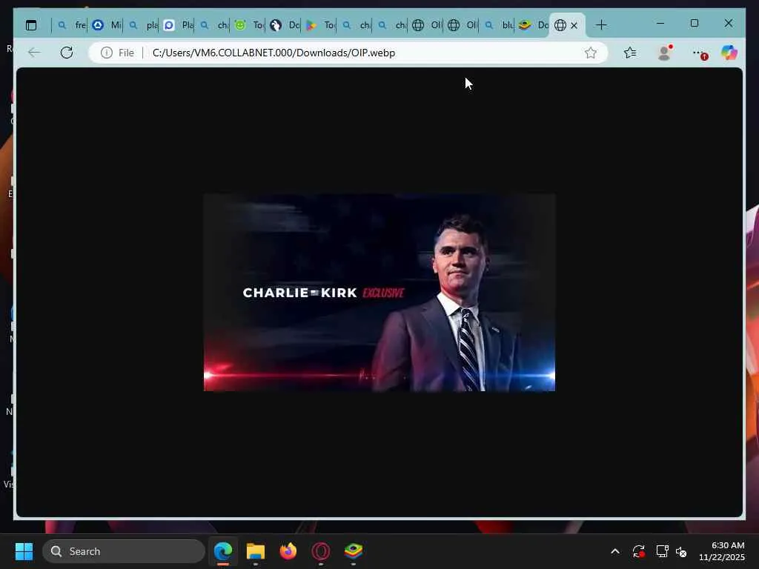Image resolution: width=759 pixels, height=569 pixels.
Task: Open the browser profile icon
Action: pos(664,53)
